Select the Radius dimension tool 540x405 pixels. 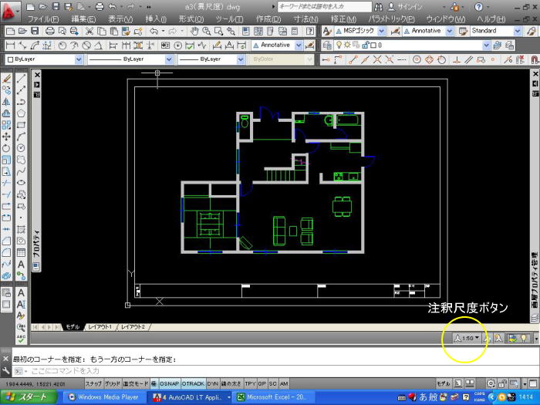[62, 46]
